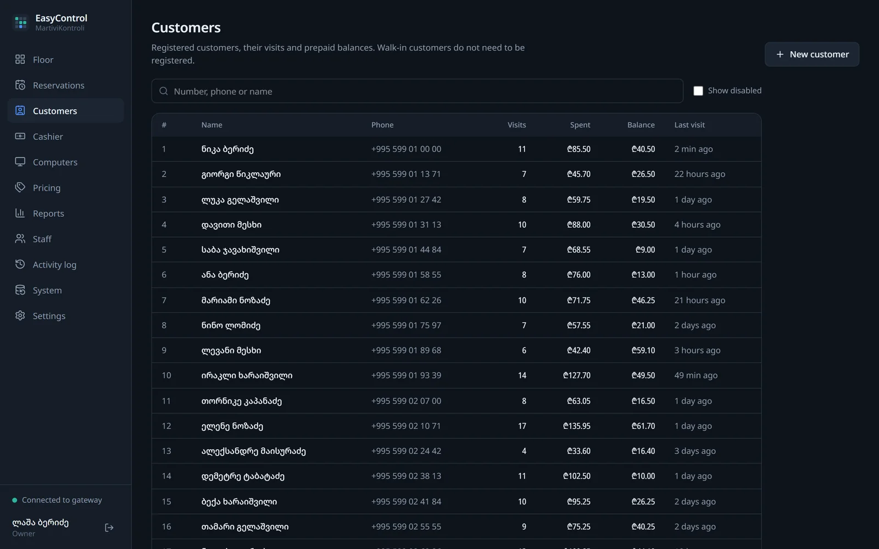This screenshot has height=549, width=879.
Task: Open the Activity log page
Action: click(66, 264)
